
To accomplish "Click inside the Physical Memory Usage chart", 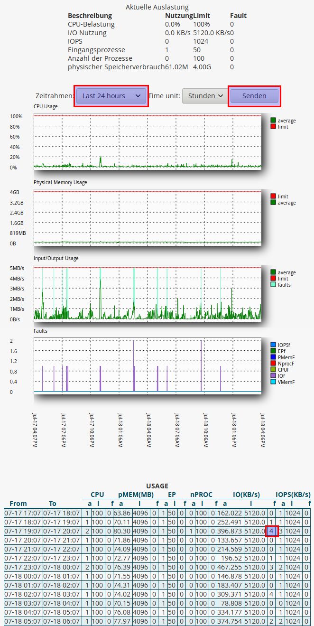I will tap(148, 217).
